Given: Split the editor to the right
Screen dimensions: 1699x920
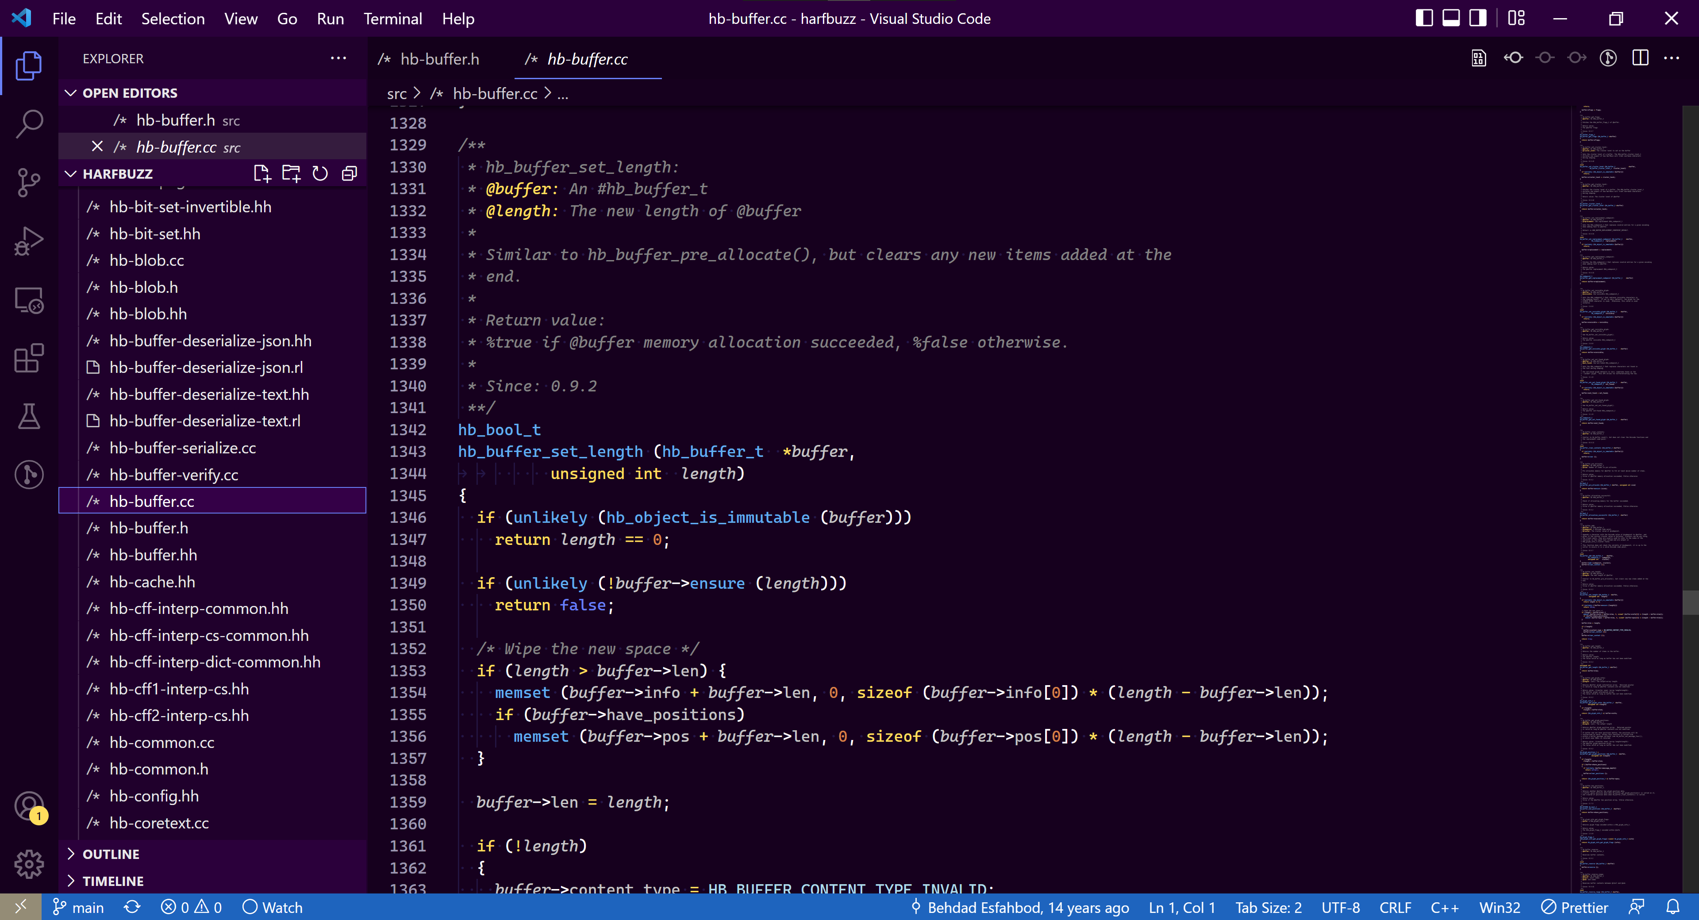Looking at the screenshot, I should point(1640,58).
